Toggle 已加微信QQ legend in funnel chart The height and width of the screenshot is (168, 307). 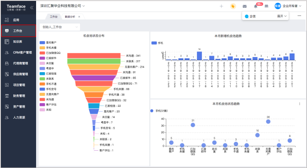[50, 53]
